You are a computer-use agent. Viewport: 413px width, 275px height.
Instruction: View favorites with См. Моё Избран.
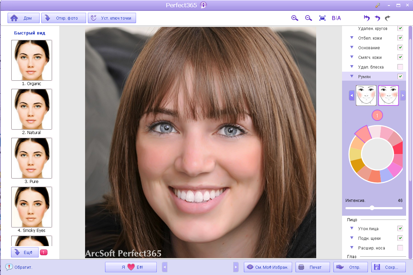[x=268, y=267]
